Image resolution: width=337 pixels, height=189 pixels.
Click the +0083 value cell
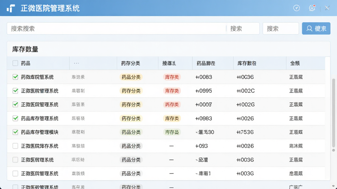click(203, 77)
